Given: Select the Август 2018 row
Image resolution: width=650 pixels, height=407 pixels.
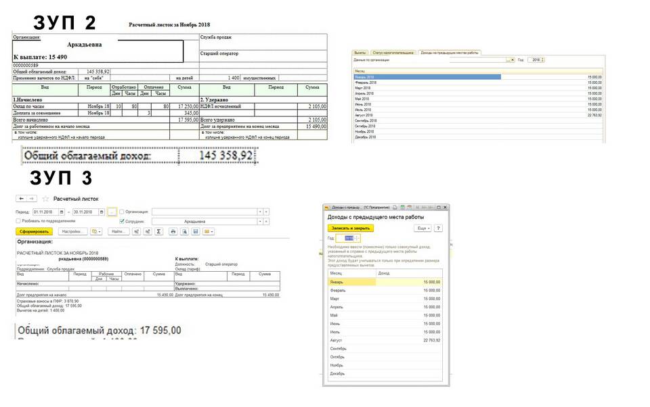Looking at the screenshot, I should [x=478, y=115].
